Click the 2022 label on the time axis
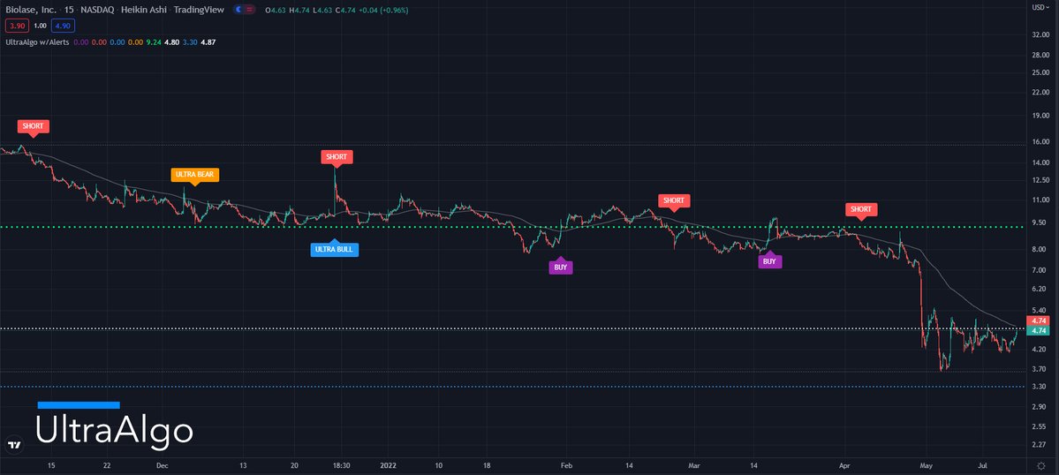 pyautogui.click(x=389, y=465)
